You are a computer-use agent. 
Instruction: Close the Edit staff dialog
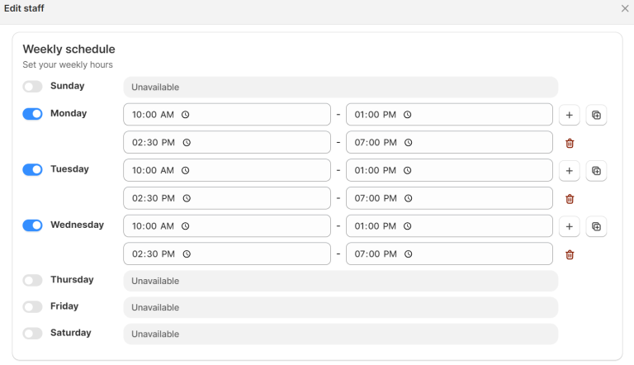(625, 8)
